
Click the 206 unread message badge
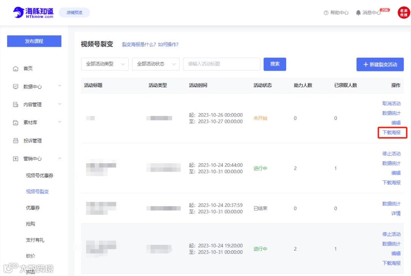pyautogui.click(x=385, y=10)
